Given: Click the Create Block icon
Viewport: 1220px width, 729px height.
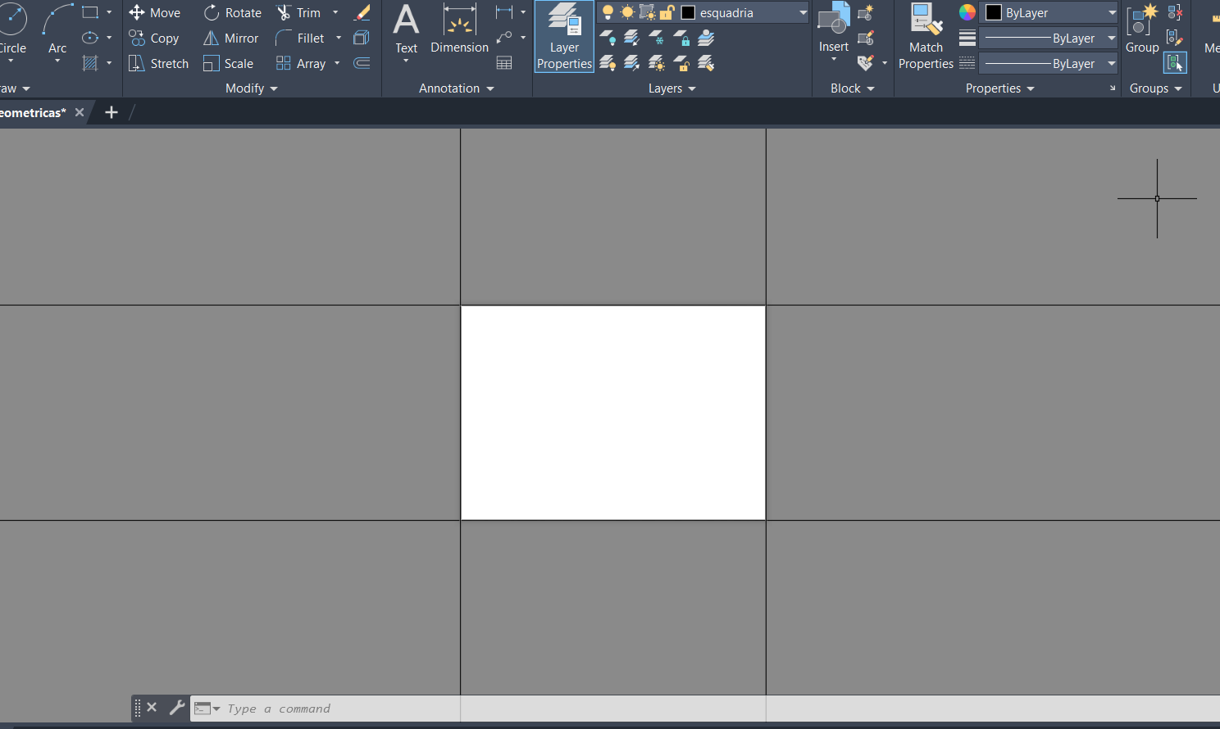Looking at the screenshot, I should coord(865,12).
